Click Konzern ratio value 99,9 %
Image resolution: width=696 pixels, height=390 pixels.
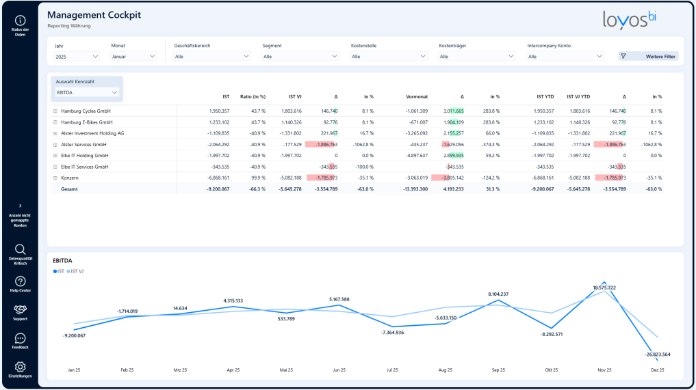pos(258,178)
